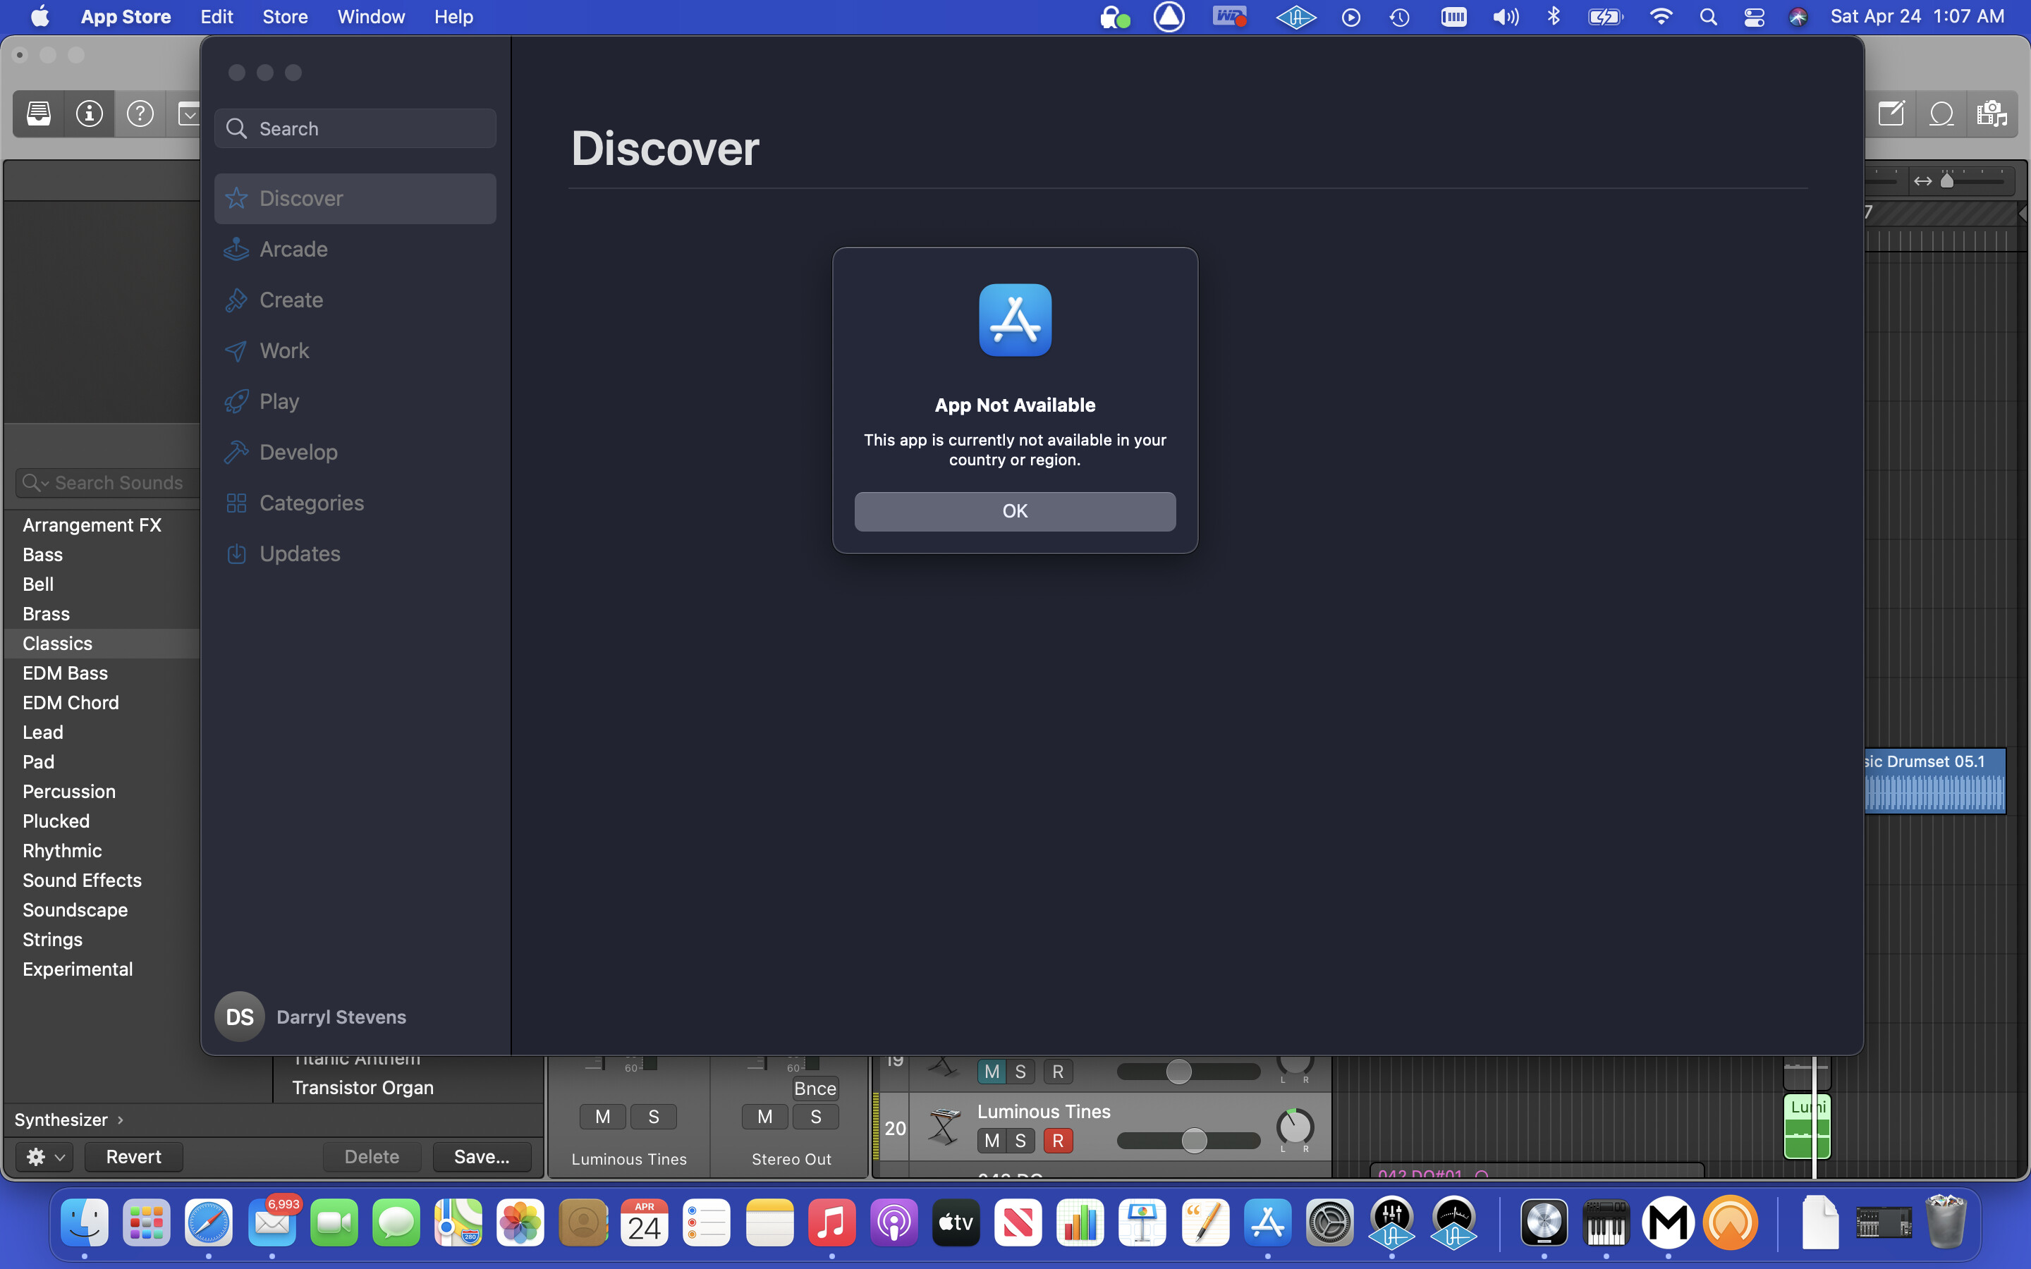Open the App Store application menu

126,17
